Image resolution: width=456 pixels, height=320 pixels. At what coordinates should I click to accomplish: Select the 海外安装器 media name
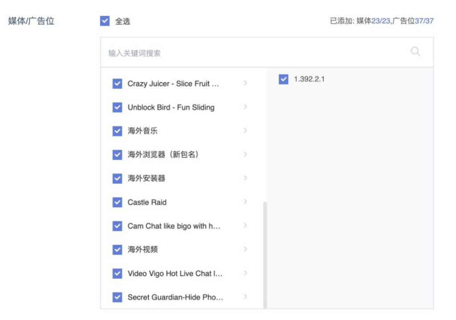(x=146, y=179)
